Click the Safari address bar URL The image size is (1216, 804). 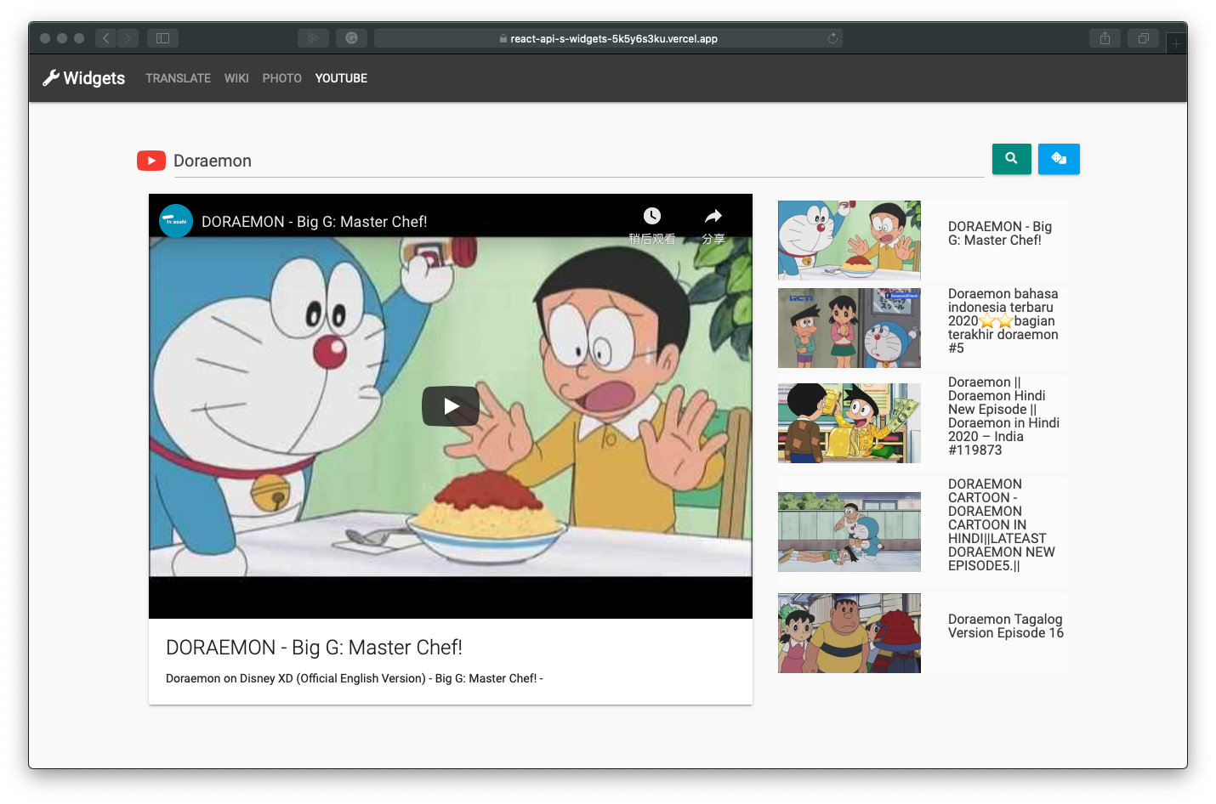608,38
